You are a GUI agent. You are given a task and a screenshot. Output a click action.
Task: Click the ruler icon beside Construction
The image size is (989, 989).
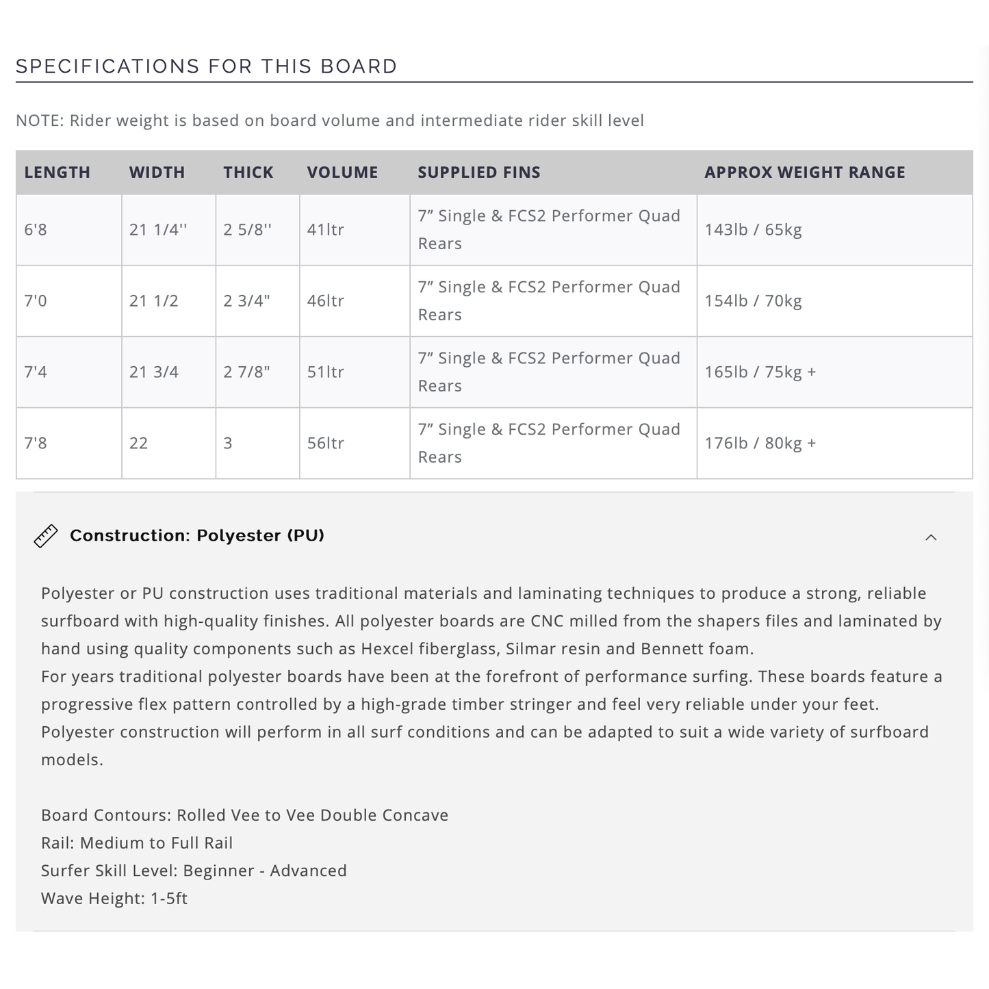tap(46, 537)
